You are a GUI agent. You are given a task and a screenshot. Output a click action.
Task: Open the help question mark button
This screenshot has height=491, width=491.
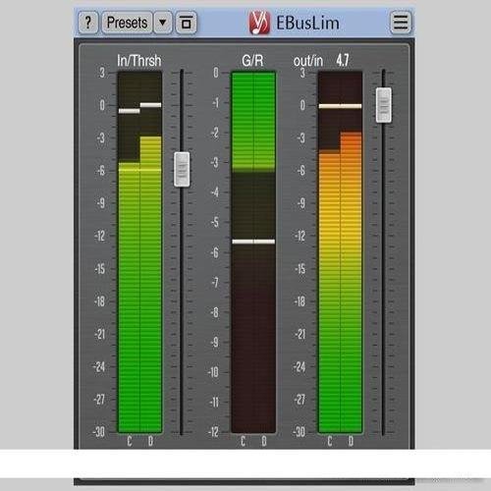[87, 23]
